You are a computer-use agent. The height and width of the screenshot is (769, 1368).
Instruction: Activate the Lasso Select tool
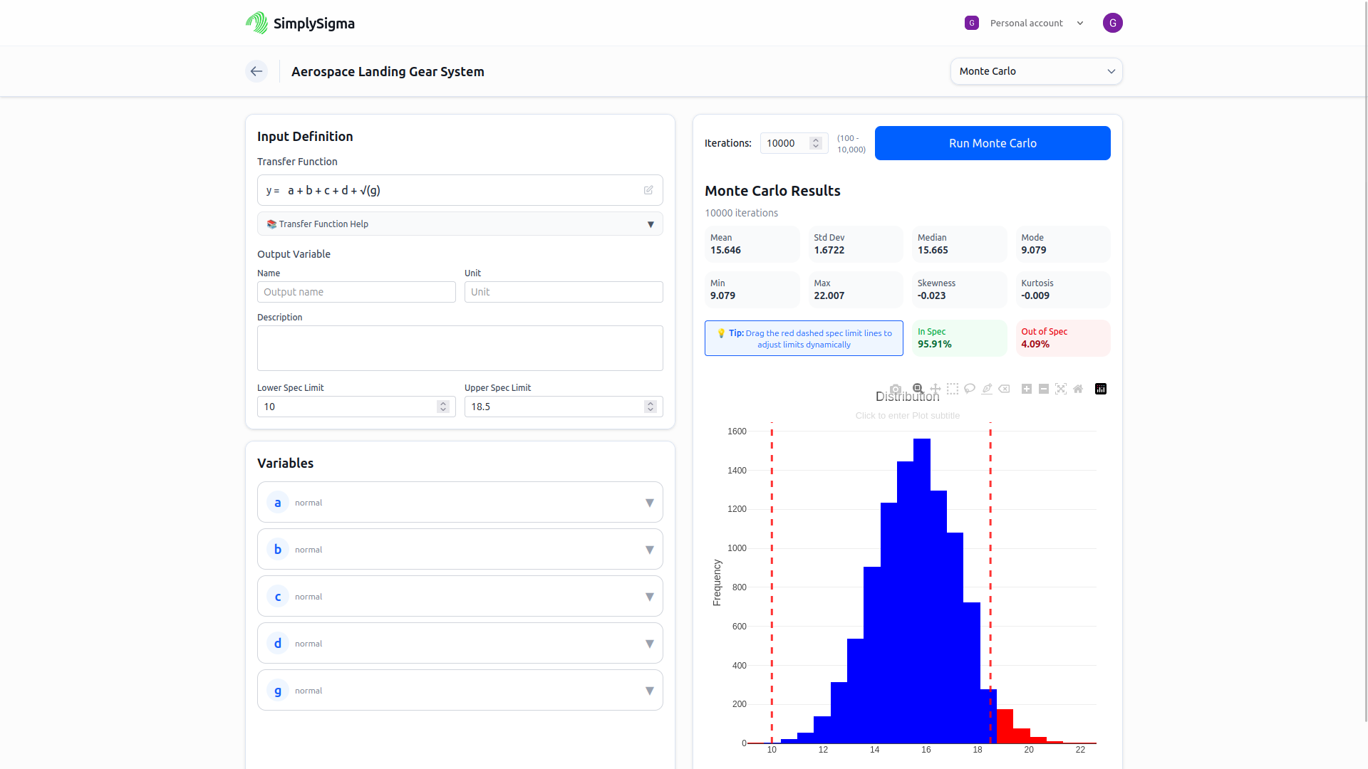(x=970, y=389)
